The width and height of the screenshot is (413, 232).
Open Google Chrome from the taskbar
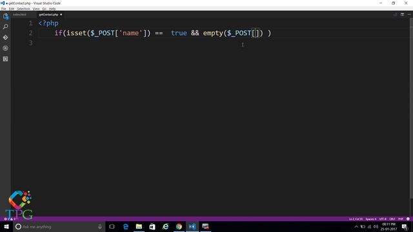pos(179,226)
